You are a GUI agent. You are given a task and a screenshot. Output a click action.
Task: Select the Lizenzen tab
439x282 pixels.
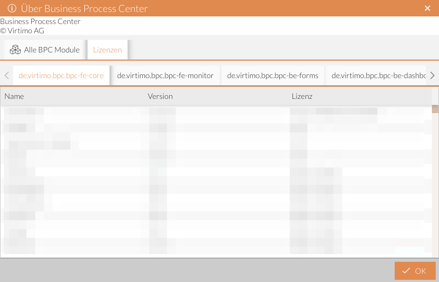107,50
